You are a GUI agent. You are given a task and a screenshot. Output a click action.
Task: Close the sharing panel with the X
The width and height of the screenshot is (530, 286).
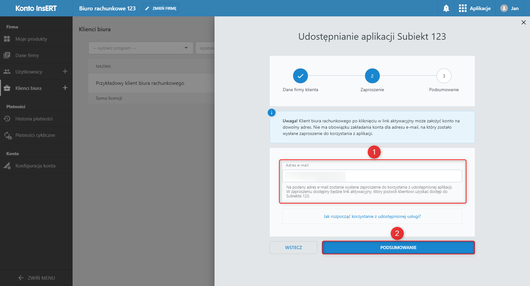(524, 22)
